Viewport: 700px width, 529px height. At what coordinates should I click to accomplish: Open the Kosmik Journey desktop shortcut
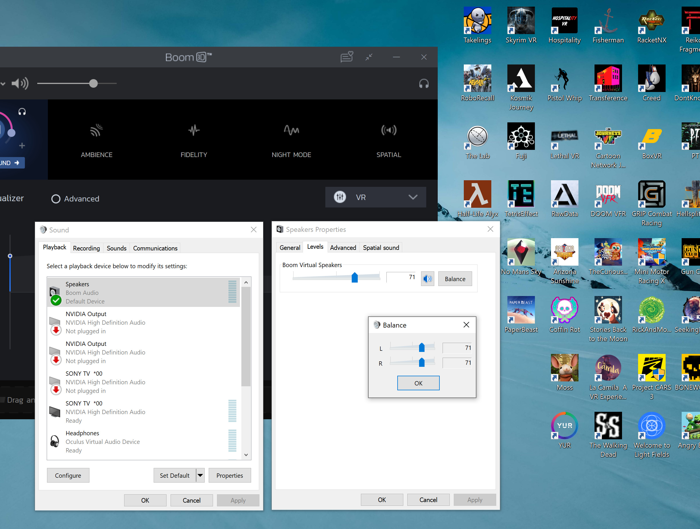(x=521, y=88)
